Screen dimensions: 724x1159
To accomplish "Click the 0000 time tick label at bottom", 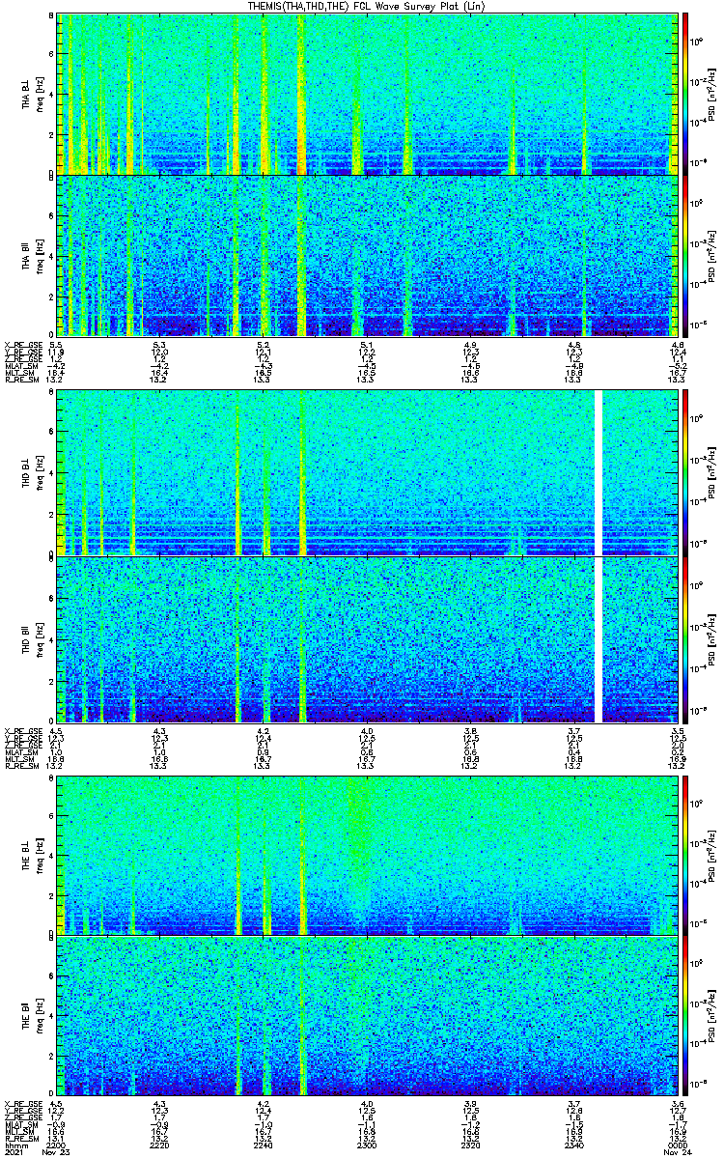I will [677, 1145].
